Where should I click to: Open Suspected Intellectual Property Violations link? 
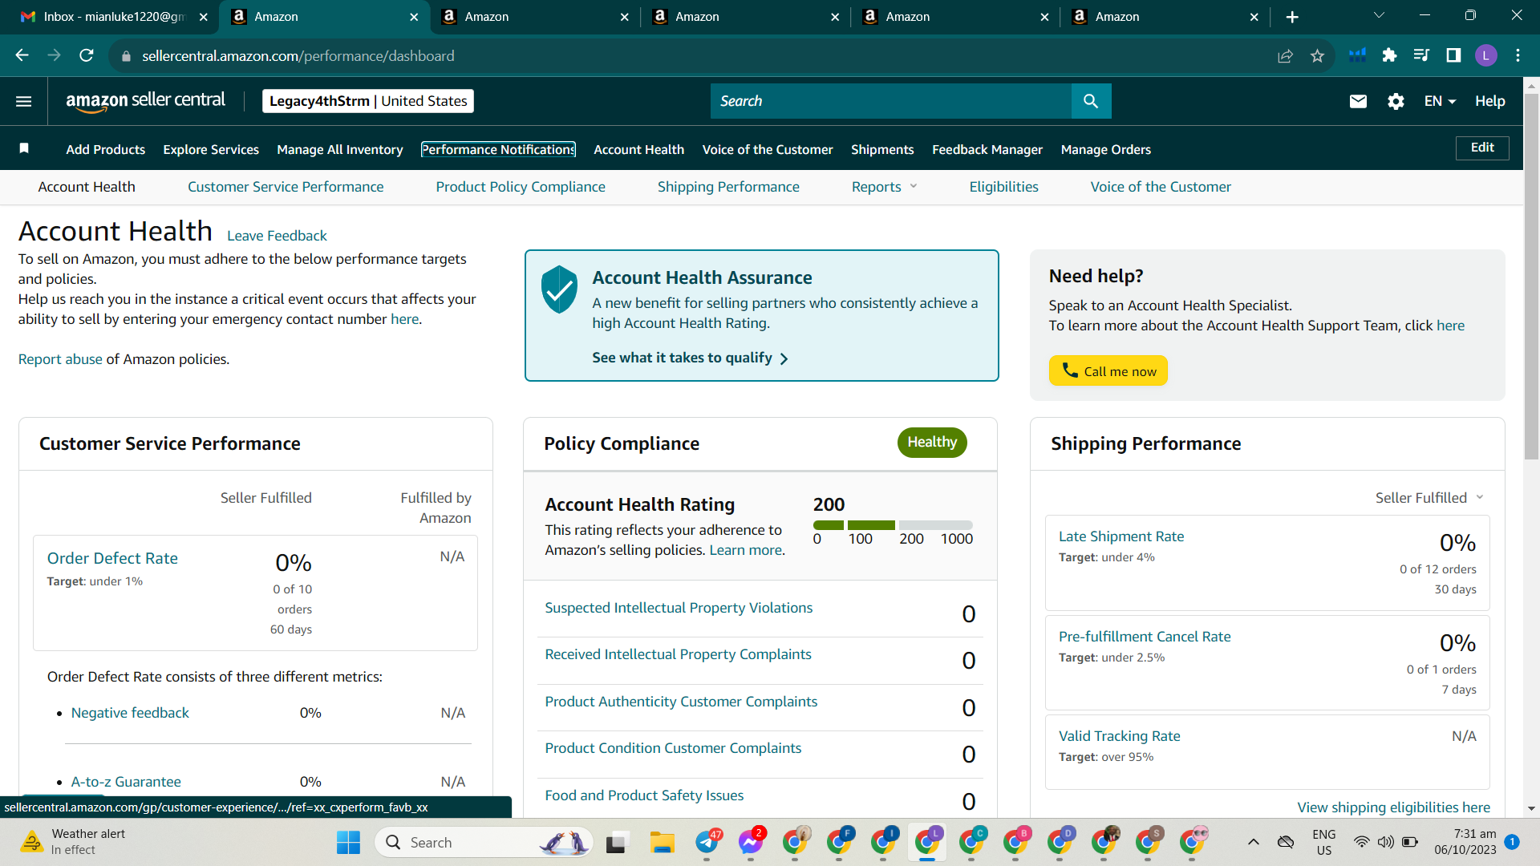[679, 608]
